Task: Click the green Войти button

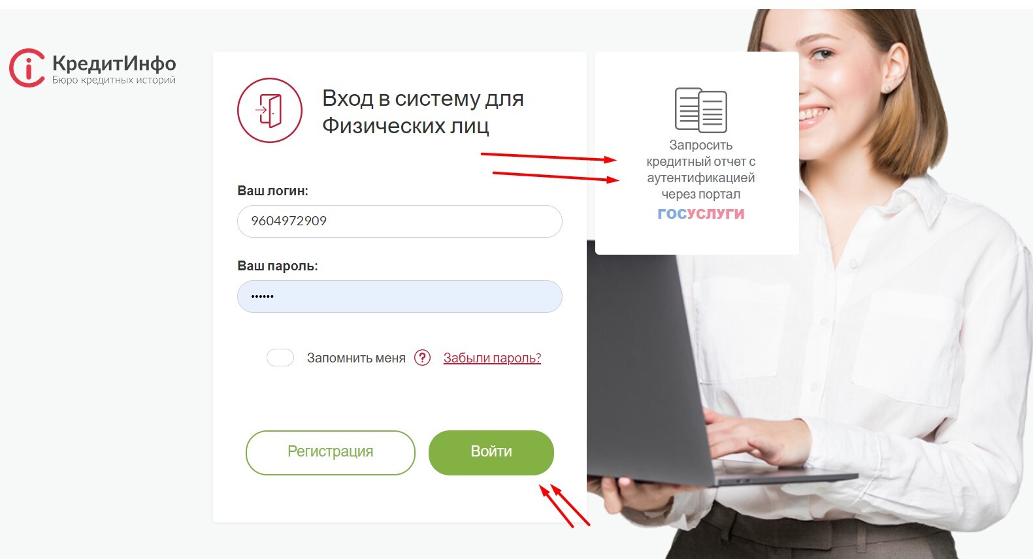Action: pos(491,453)
